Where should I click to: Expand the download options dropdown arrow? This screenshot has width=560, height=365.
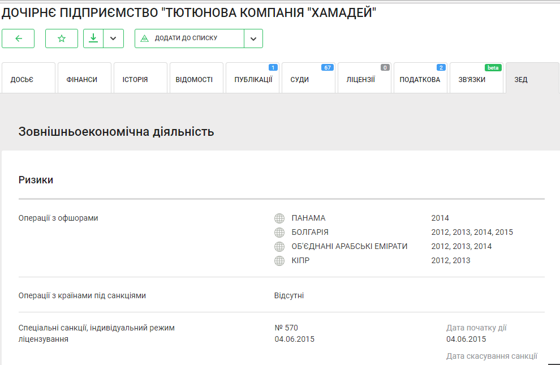click(113, 38)
